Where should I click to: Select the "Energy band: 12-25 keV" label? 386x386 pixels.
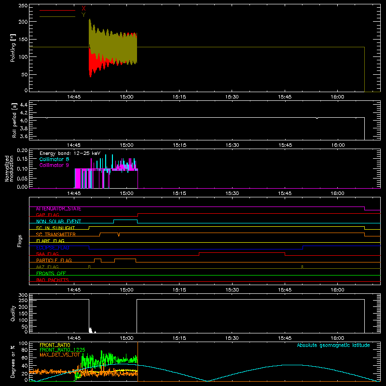(x=70, y=153)
